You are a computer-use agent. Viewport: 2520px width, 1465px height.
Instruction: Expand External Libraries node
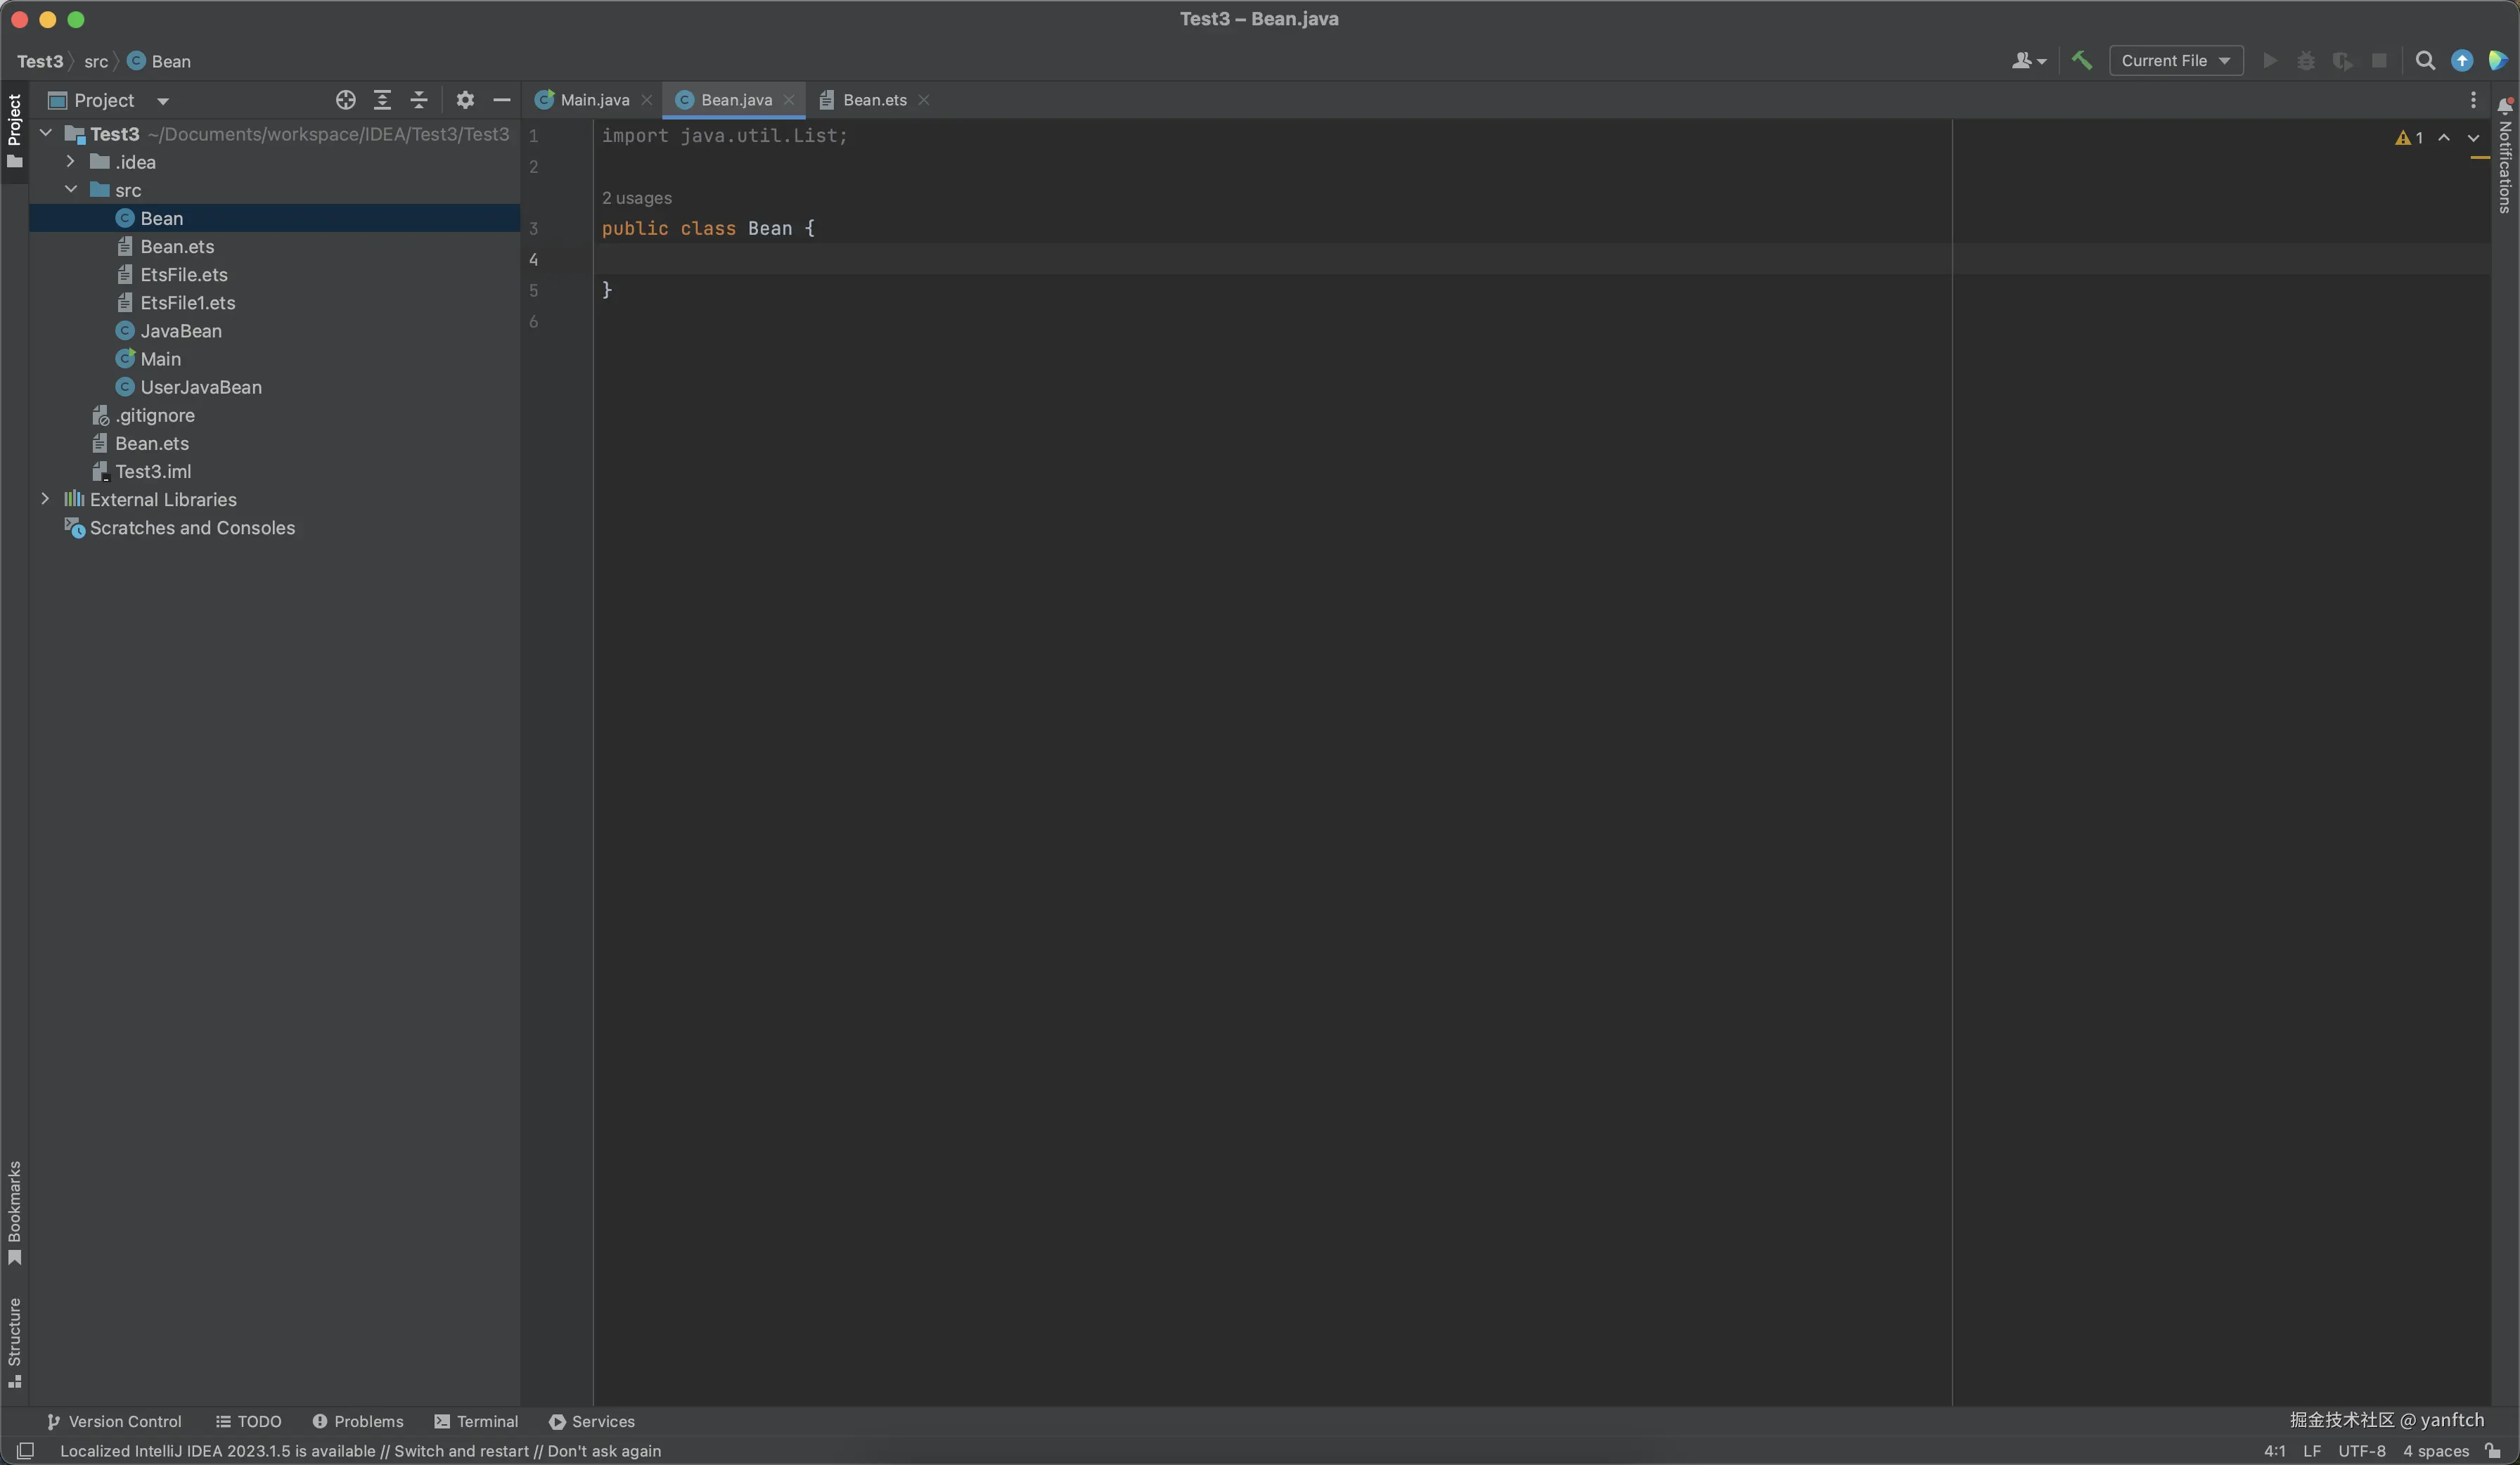click(45, 499)
